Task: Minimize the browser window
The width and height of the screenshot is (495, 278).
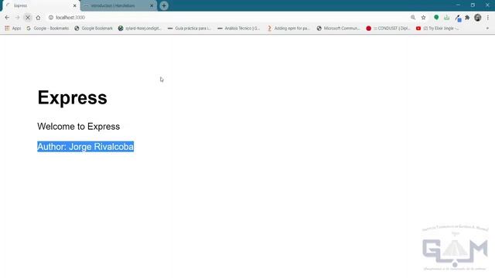Action: click(458, 5)
